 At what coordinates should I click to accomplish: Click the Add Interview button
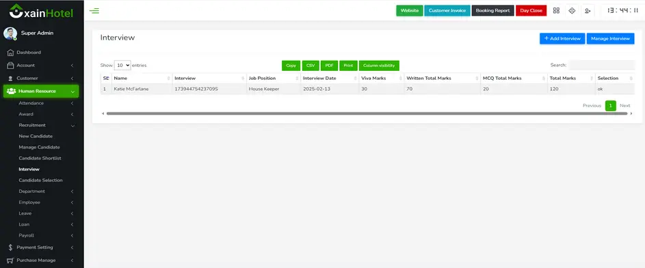(562, 39)
